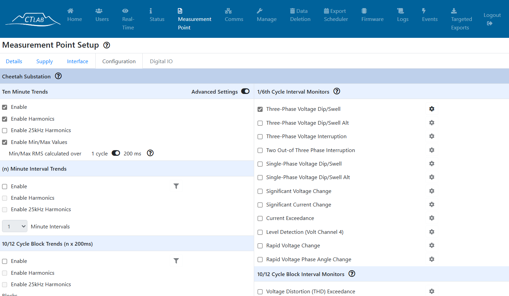509x296 pixels.
Task: Switch to the Interface tab
Action: coord(77,61)
